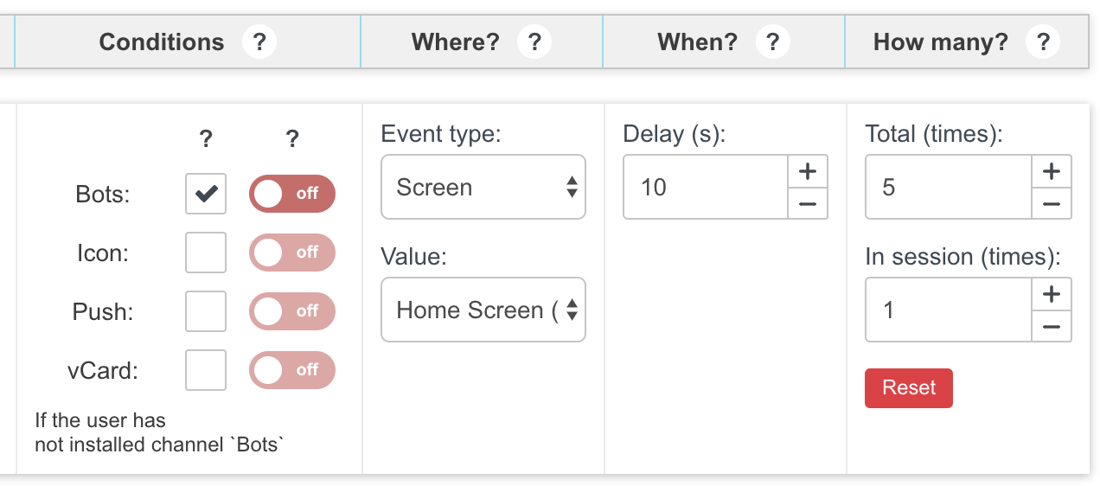Increase Total times with plus button
Screen dimensions: 1100x486
pyautogui.click(x=1052, y=171)
